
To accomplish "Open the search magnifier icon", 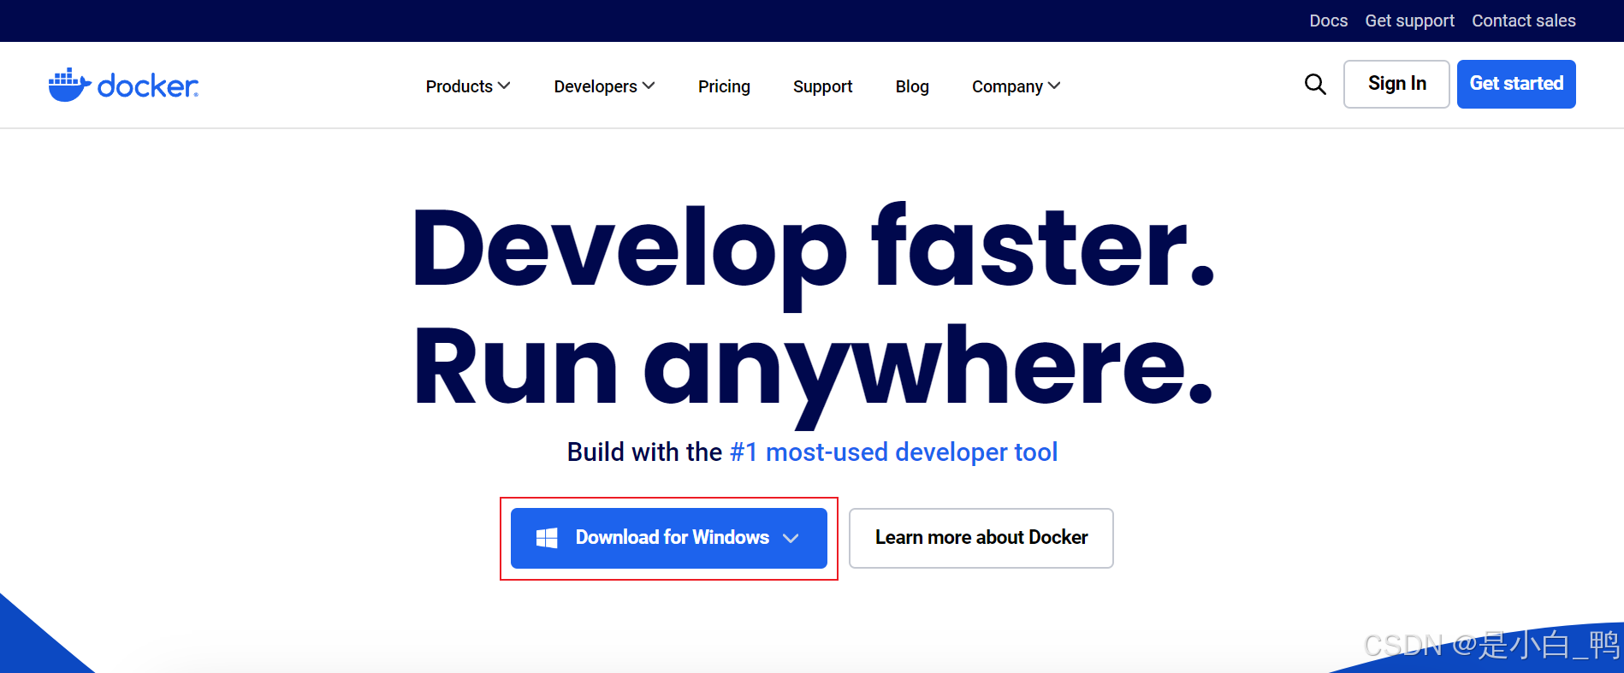I will [1315, 84].
